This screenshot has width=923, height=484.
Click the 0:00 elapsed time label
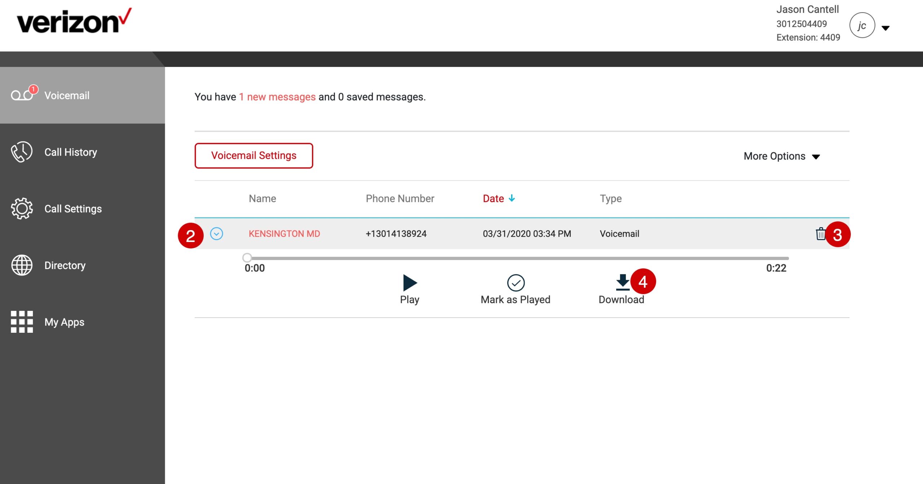click(255, 268)
